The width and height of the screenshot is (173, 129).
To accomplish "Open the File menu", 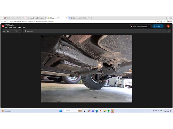I will 6,27.
